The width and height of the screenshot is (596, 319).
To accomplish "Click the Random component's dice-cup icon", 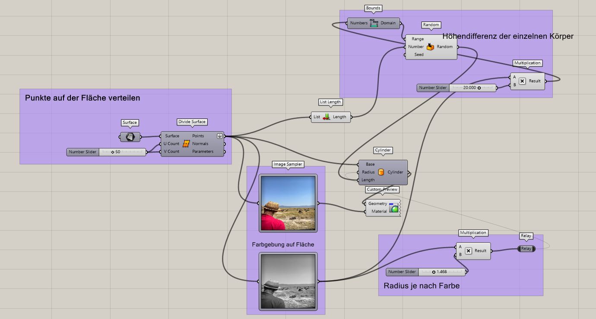I will (x=430, y=47).
